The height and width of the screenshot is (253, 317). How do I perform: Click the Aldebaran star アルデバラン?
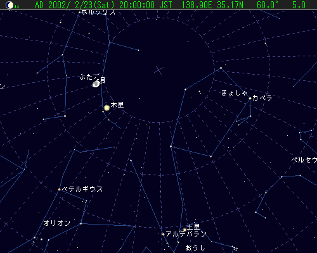tap(163, 234)
